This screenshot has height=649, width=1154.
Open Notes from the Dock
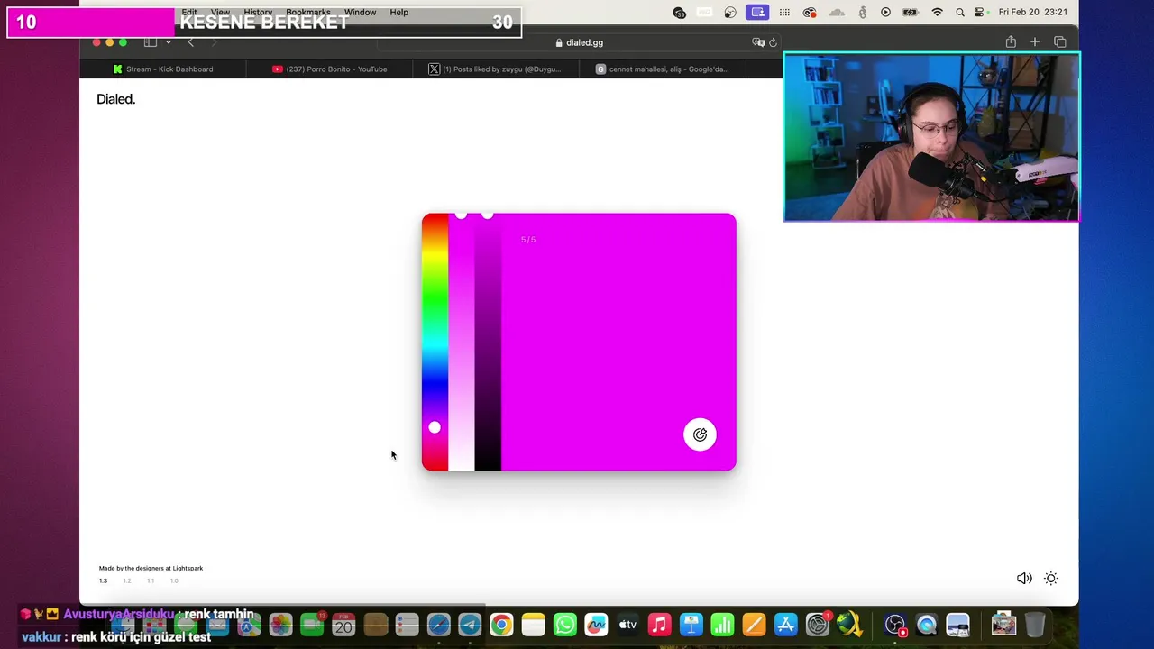[533, 625]
